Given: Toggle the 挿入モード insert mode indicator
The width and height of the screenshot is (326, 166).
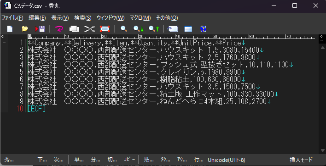Looking at the screenshot, I should 301,160.
